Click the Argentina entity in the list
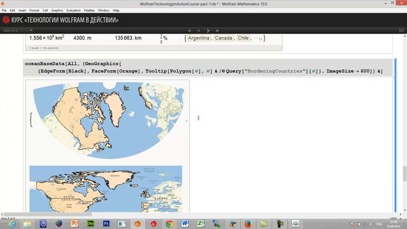The height and width of the screenshot is (229, 407). tap(198, 38)
